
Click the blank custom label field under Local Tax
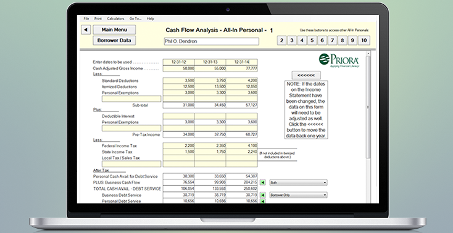point(131,164)
